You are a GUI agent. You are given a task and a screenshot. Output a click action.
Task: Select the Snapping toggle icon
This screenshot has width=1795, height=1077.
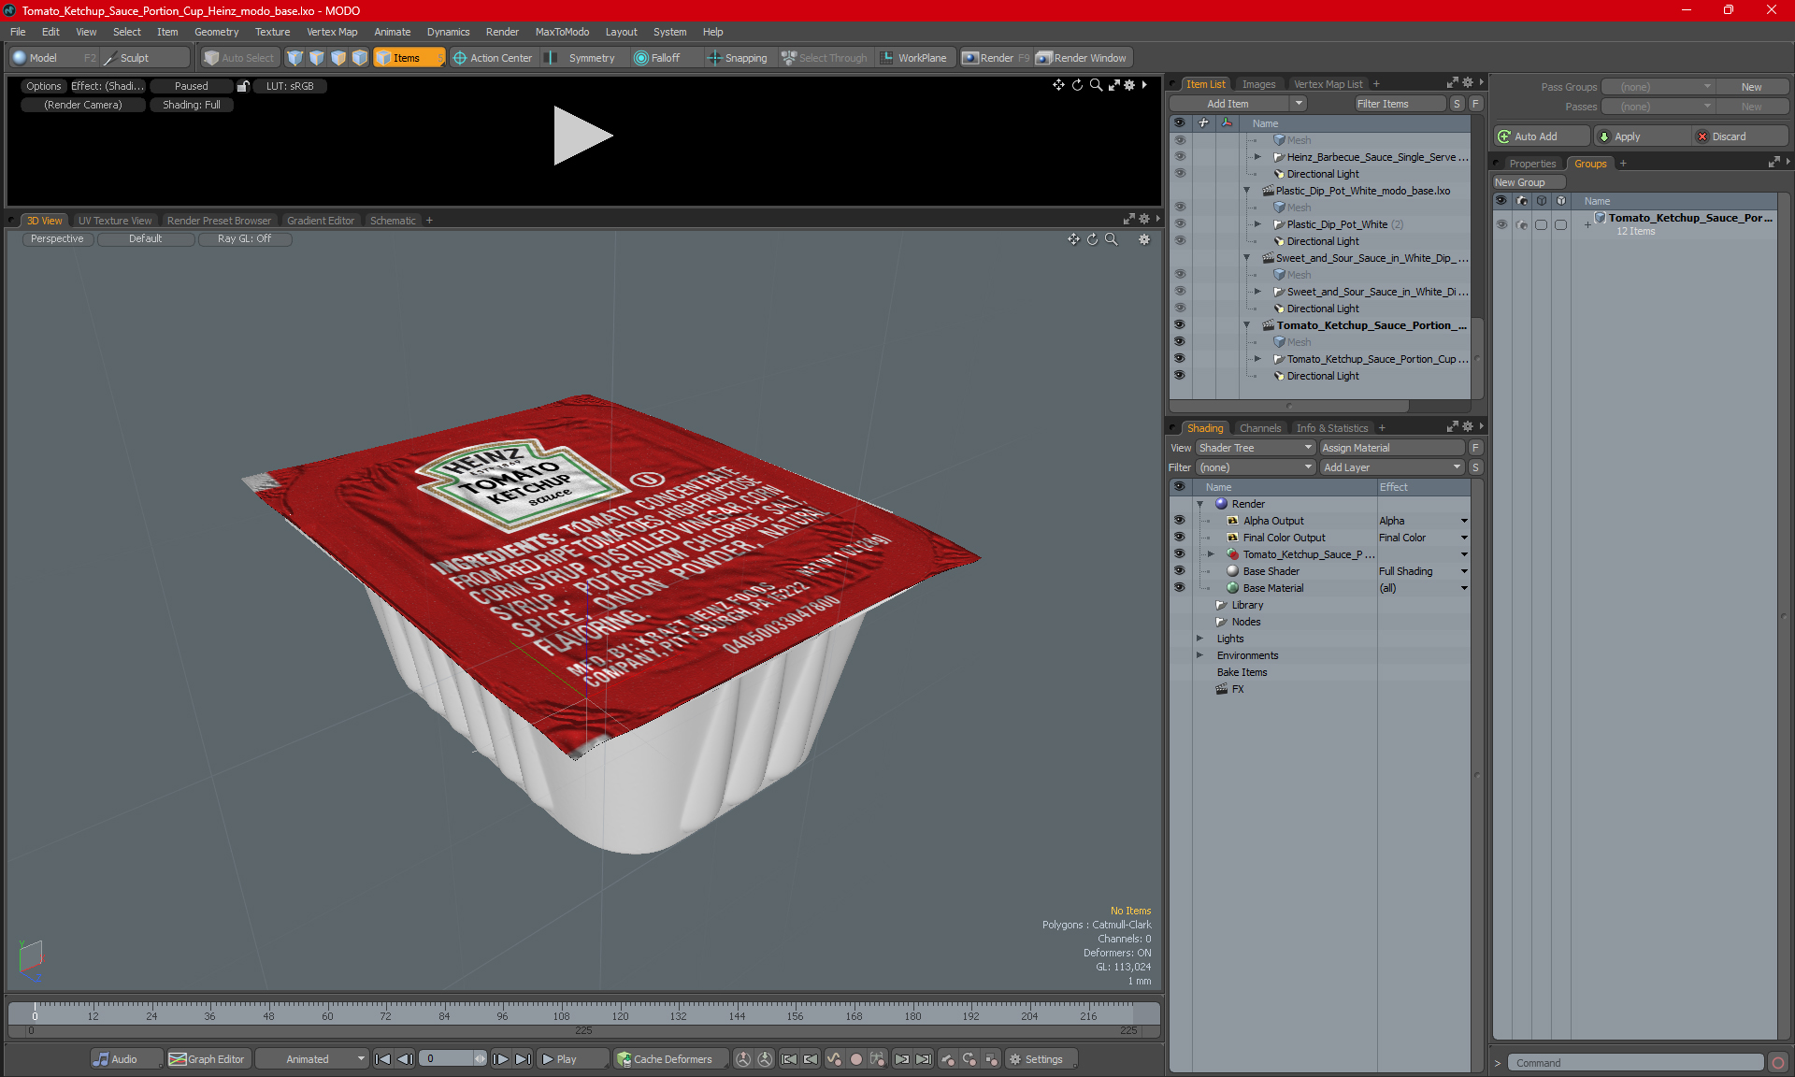click(714, 58)
